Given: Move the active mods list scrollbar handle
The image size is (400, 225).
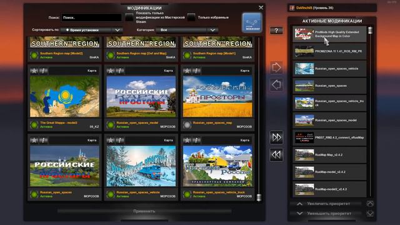Looking at the screenshot, I should pyautogui.click(x=370, y=31).
